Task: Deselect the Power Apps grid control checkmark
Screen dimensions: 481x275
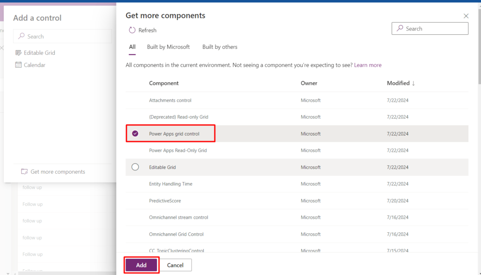Action: pyautogui.click(x=135, y=133)
